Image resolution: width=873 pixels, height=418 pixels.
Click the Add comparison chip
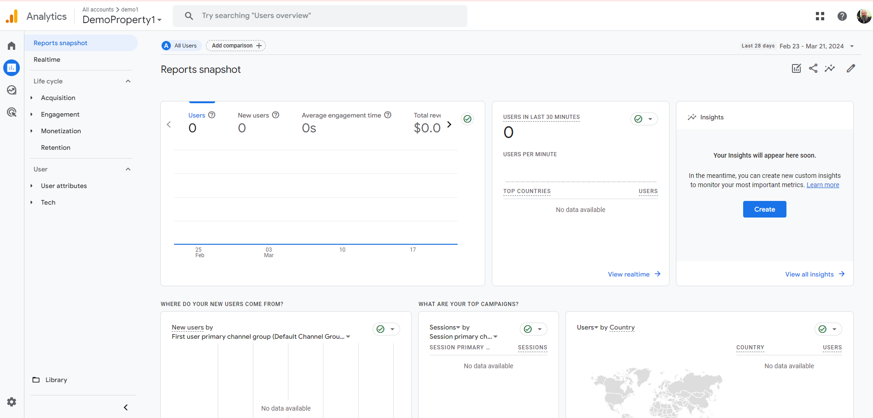coord(236,46)
